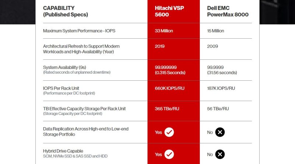
Task: Click the black X icon for Hybrid Drive
Action: [x=220, y=154]
